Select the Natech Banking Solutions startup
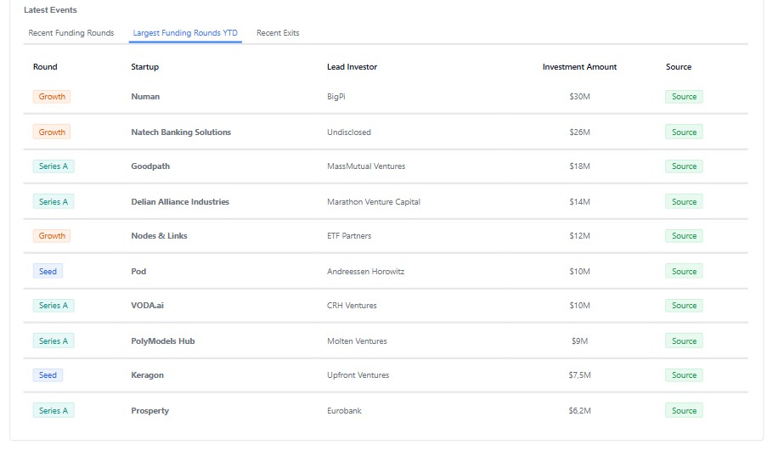This screenshot has width=784, height=456. [x=181, y=132]
